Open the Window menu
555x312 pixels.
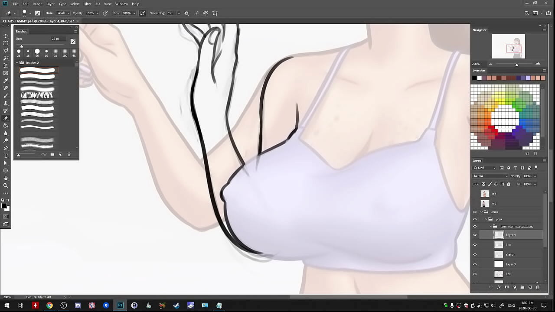[121, 4]
